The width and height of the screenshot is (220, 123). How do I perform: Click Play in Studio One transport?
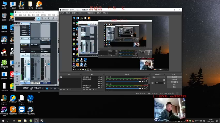pyautogui.click(x=51, y=89)
